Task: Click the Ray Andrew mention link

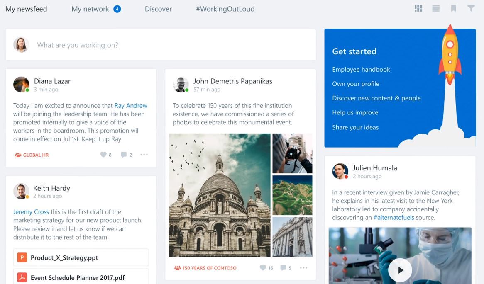Action: coord(131,105)
